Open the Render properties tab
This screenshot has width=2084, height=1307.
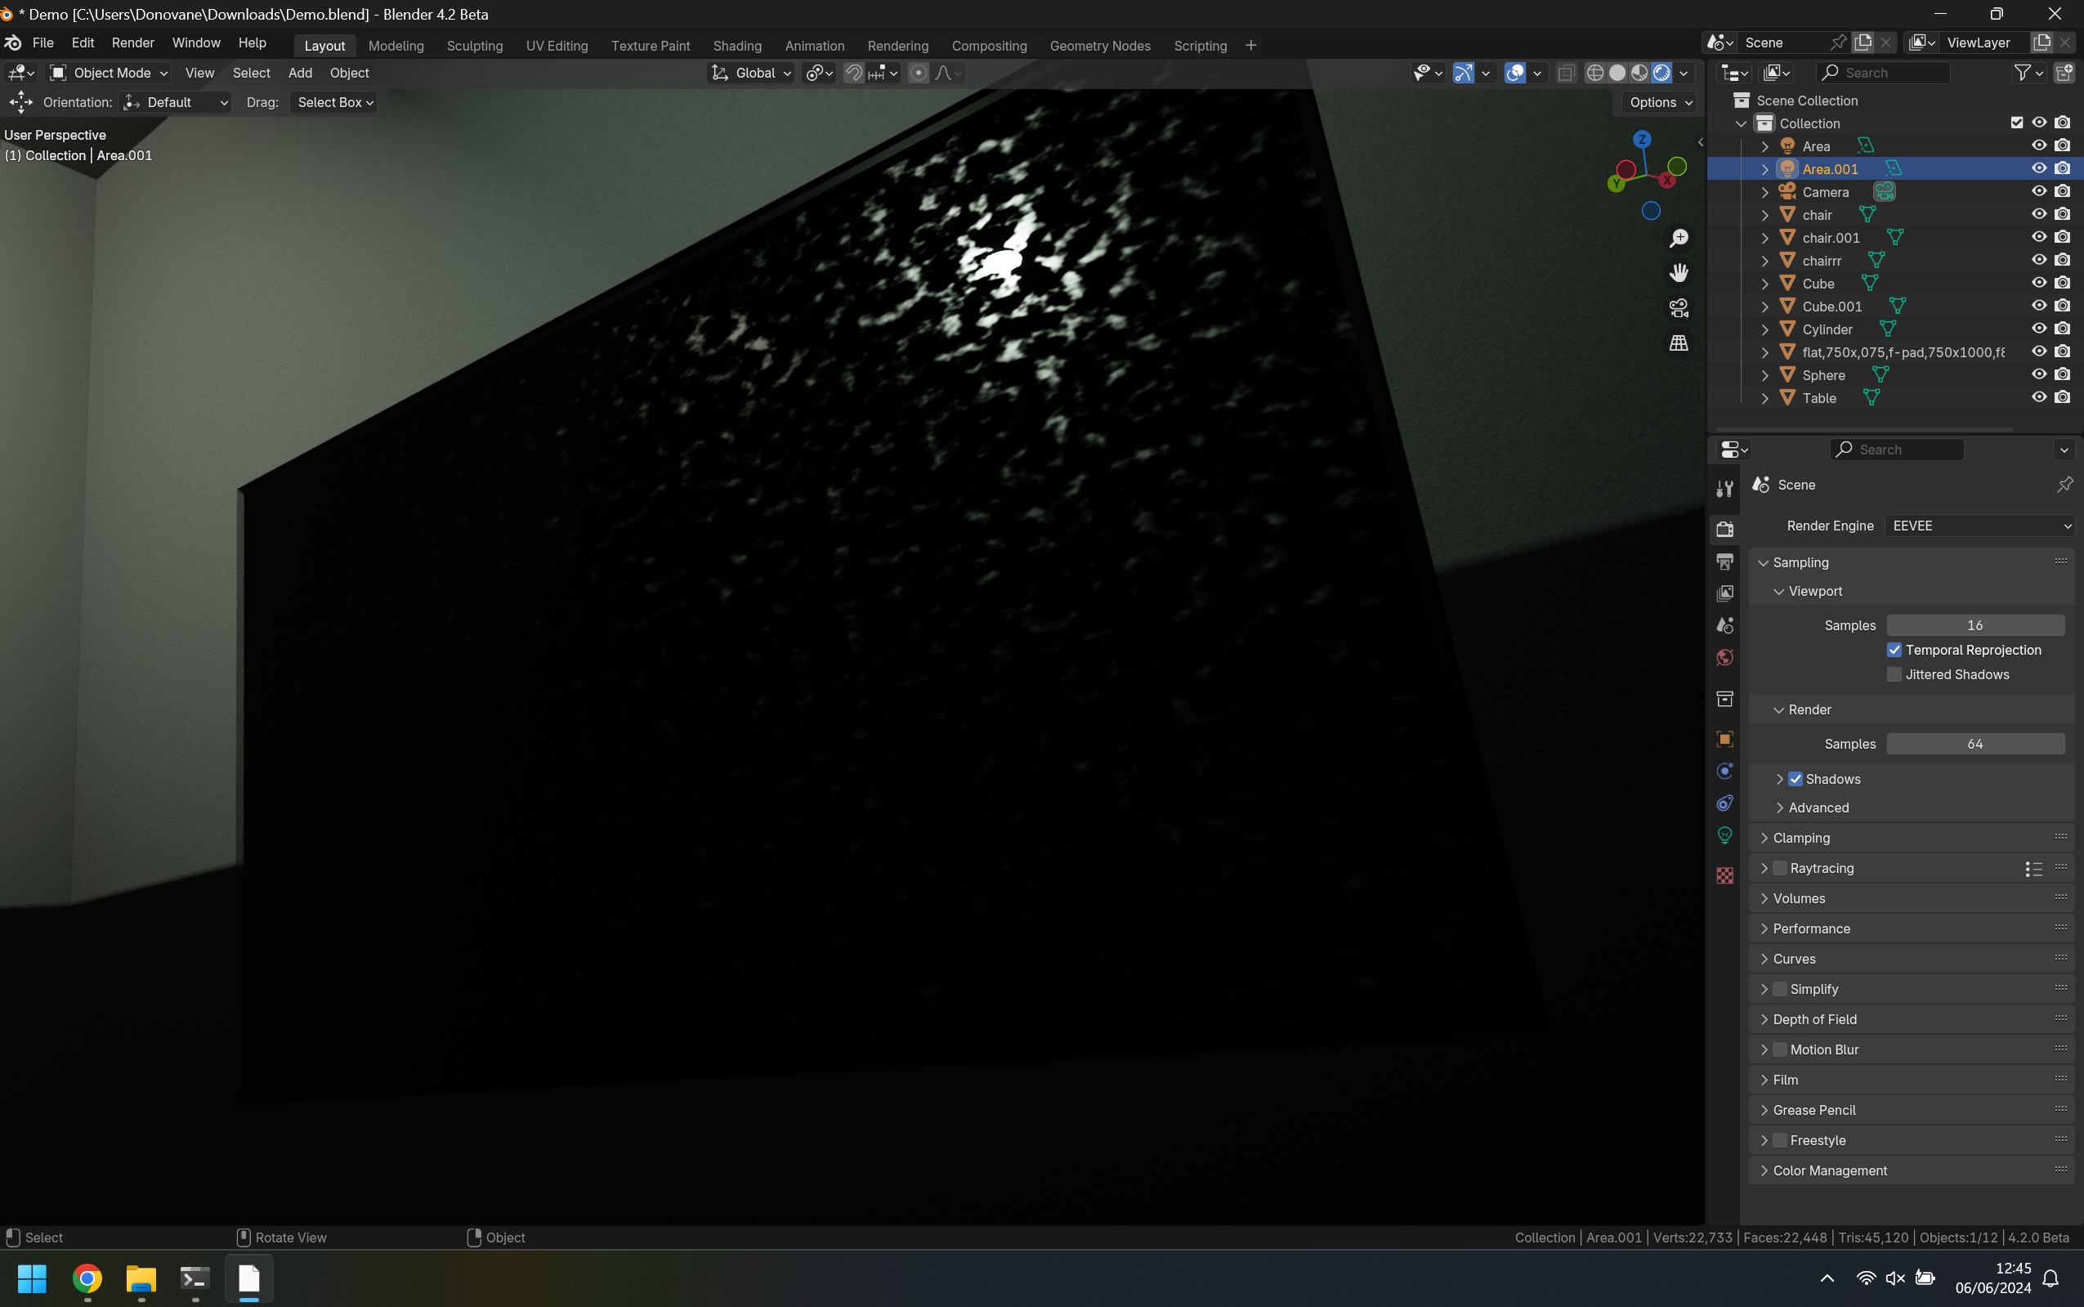click(1724, 529)
